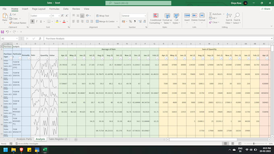Click the Format cells icon

click(x=202, y=16)
